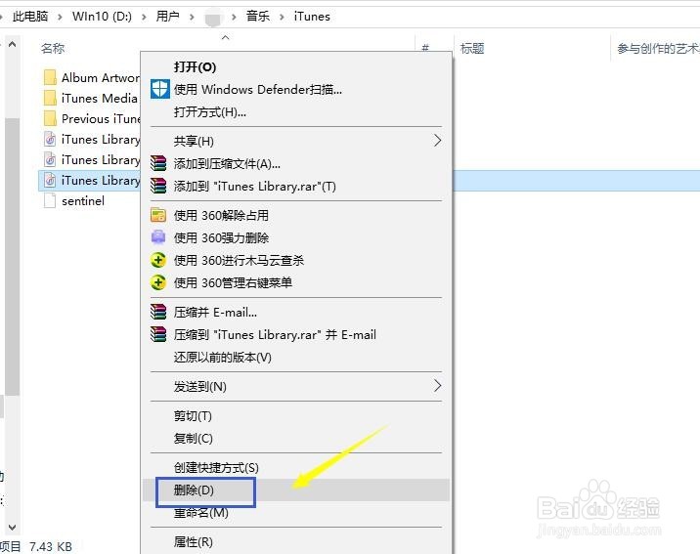Click the iTunes Media folder icon

tap(50, 98)
